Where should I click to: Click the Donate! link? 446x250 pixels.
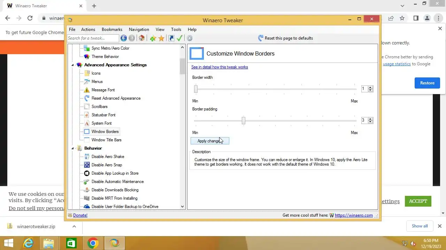pos(80,215)
